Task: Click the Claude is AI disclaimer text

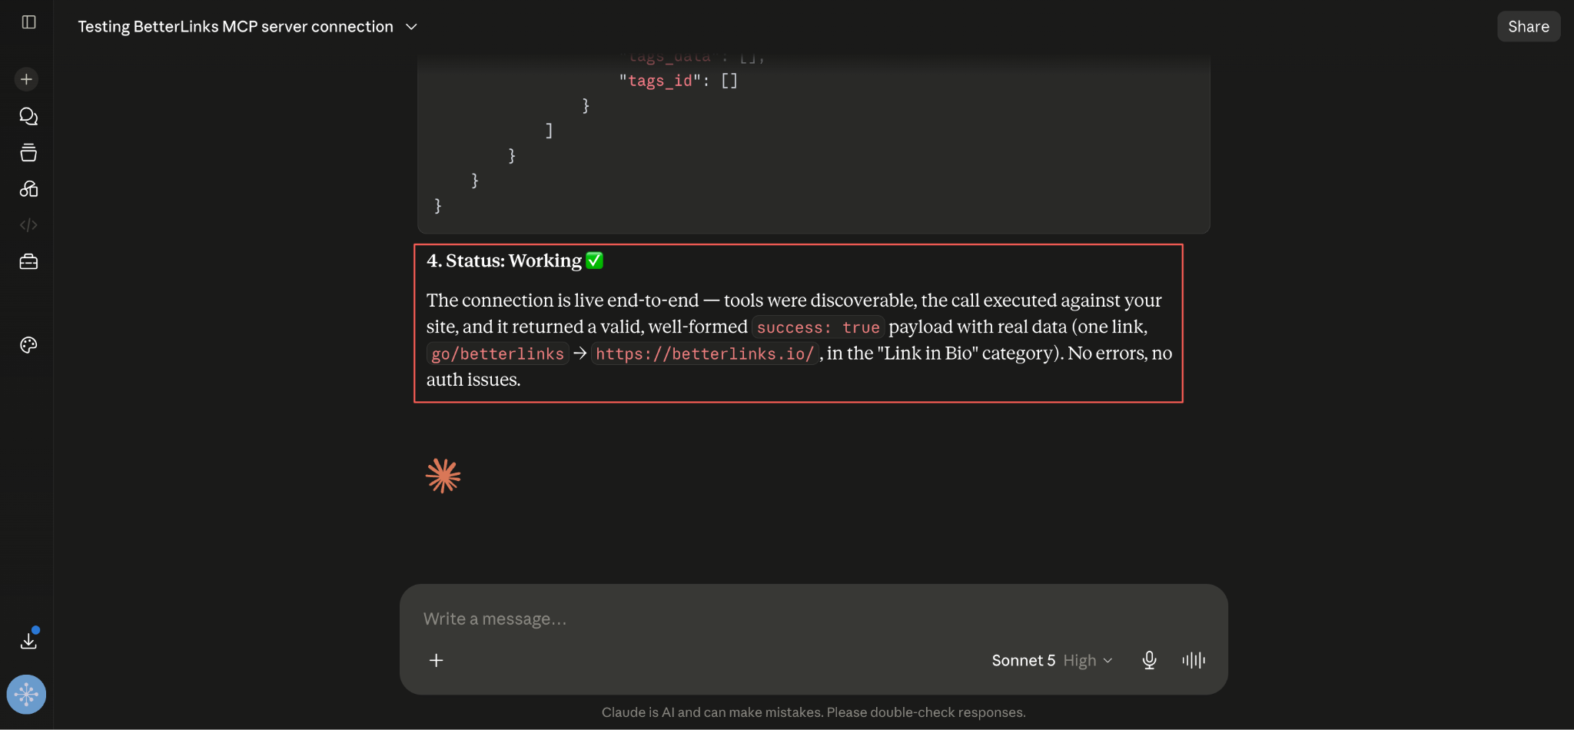Action: (813, 712)
